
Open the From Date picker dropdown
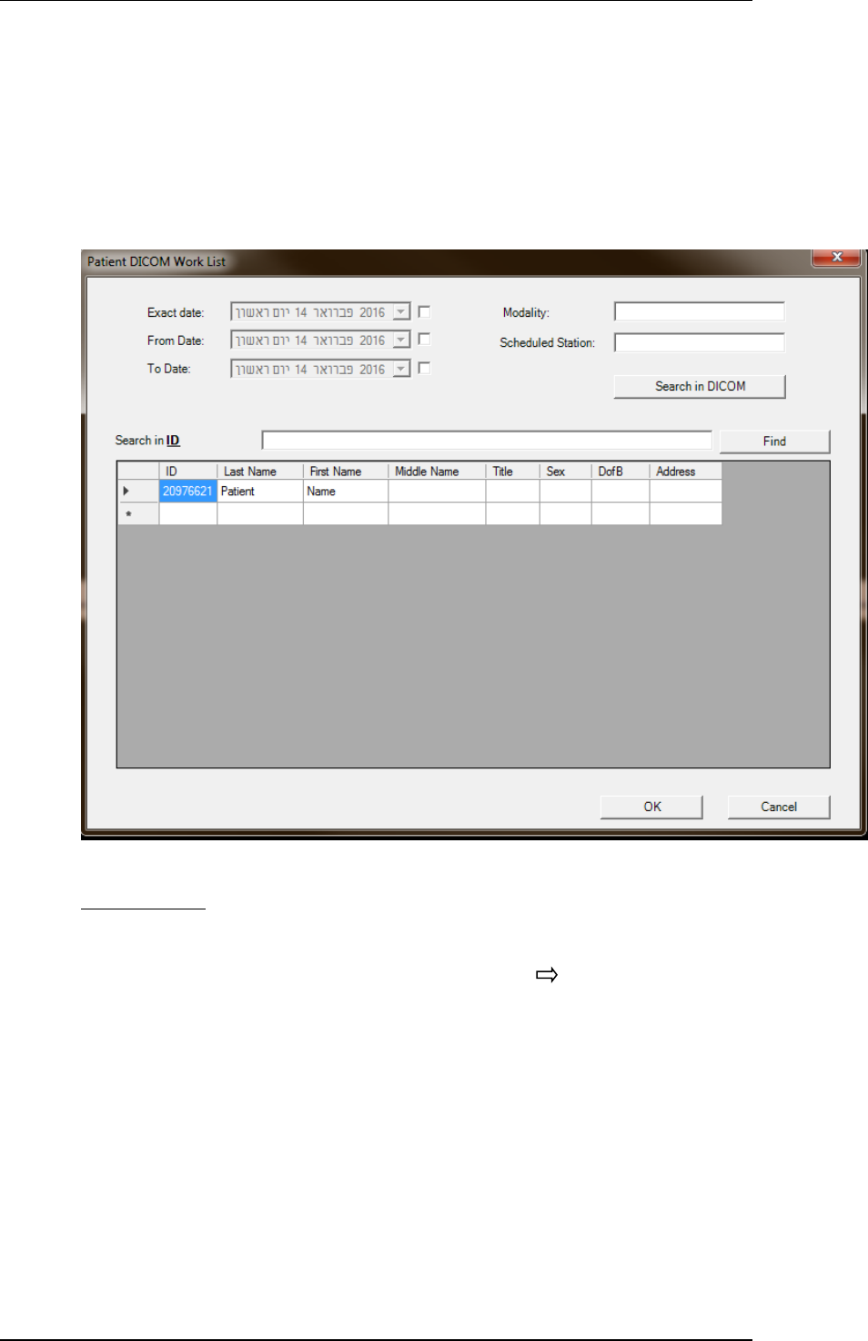(401, 340)
